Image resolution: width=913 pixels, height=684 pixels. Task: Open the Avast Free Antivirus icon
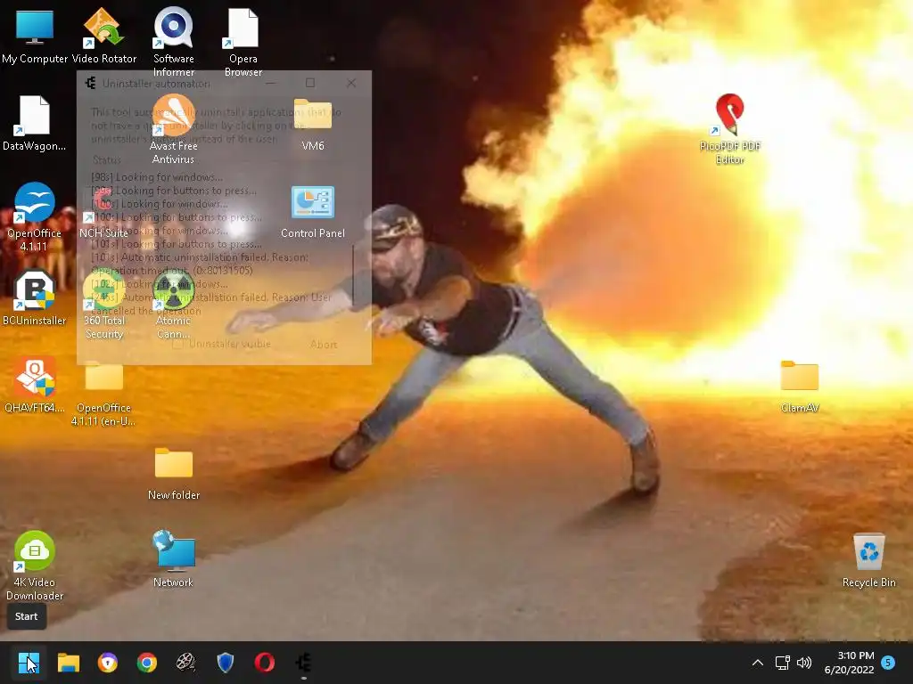tap(174, 130)
